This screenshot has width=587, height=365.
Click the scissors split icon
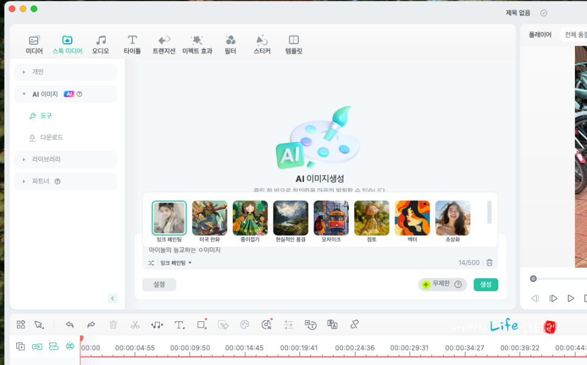135,324
